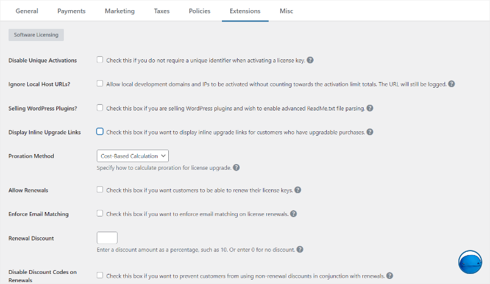Click help icon beside Allow Renewals text
This screenshot has height=284, width=490.
[x=297, y=190]
